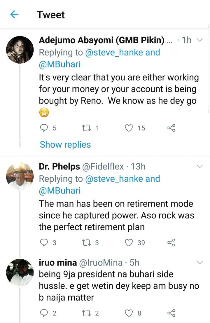The image size is (210, 323).
Task: Like Dr. Phelps' retirement tweet
Action: click(x=129, y=242)
